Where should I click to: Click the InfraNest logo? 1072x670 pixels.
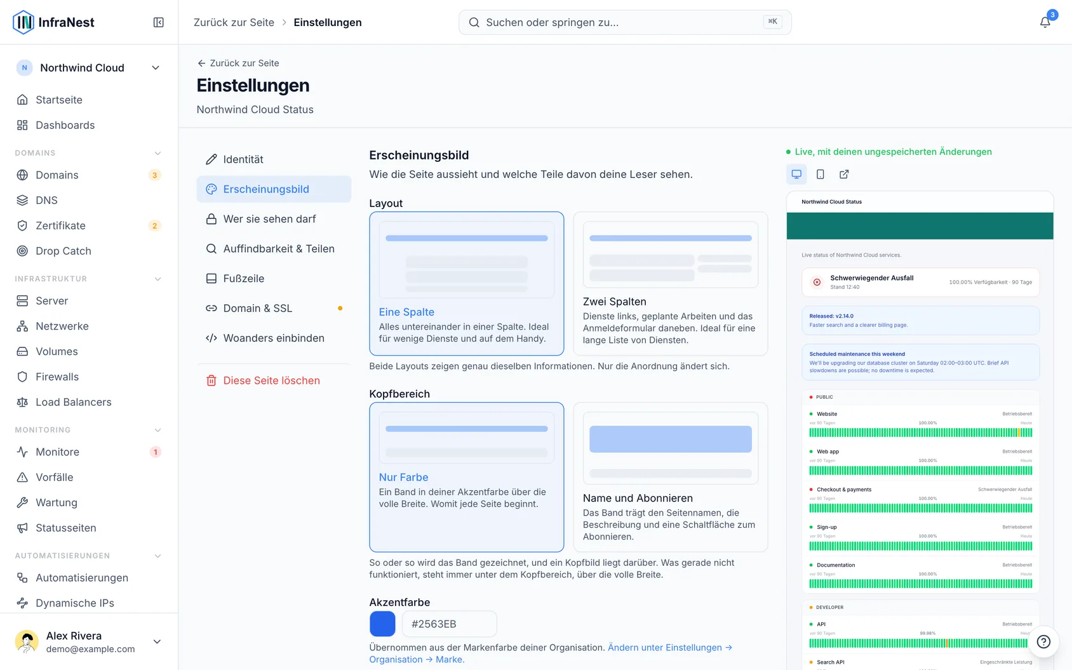click(54, 22)
